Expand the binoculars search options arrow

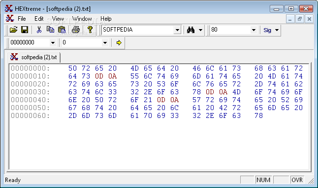pyautogui.click(x=200, y=30)
